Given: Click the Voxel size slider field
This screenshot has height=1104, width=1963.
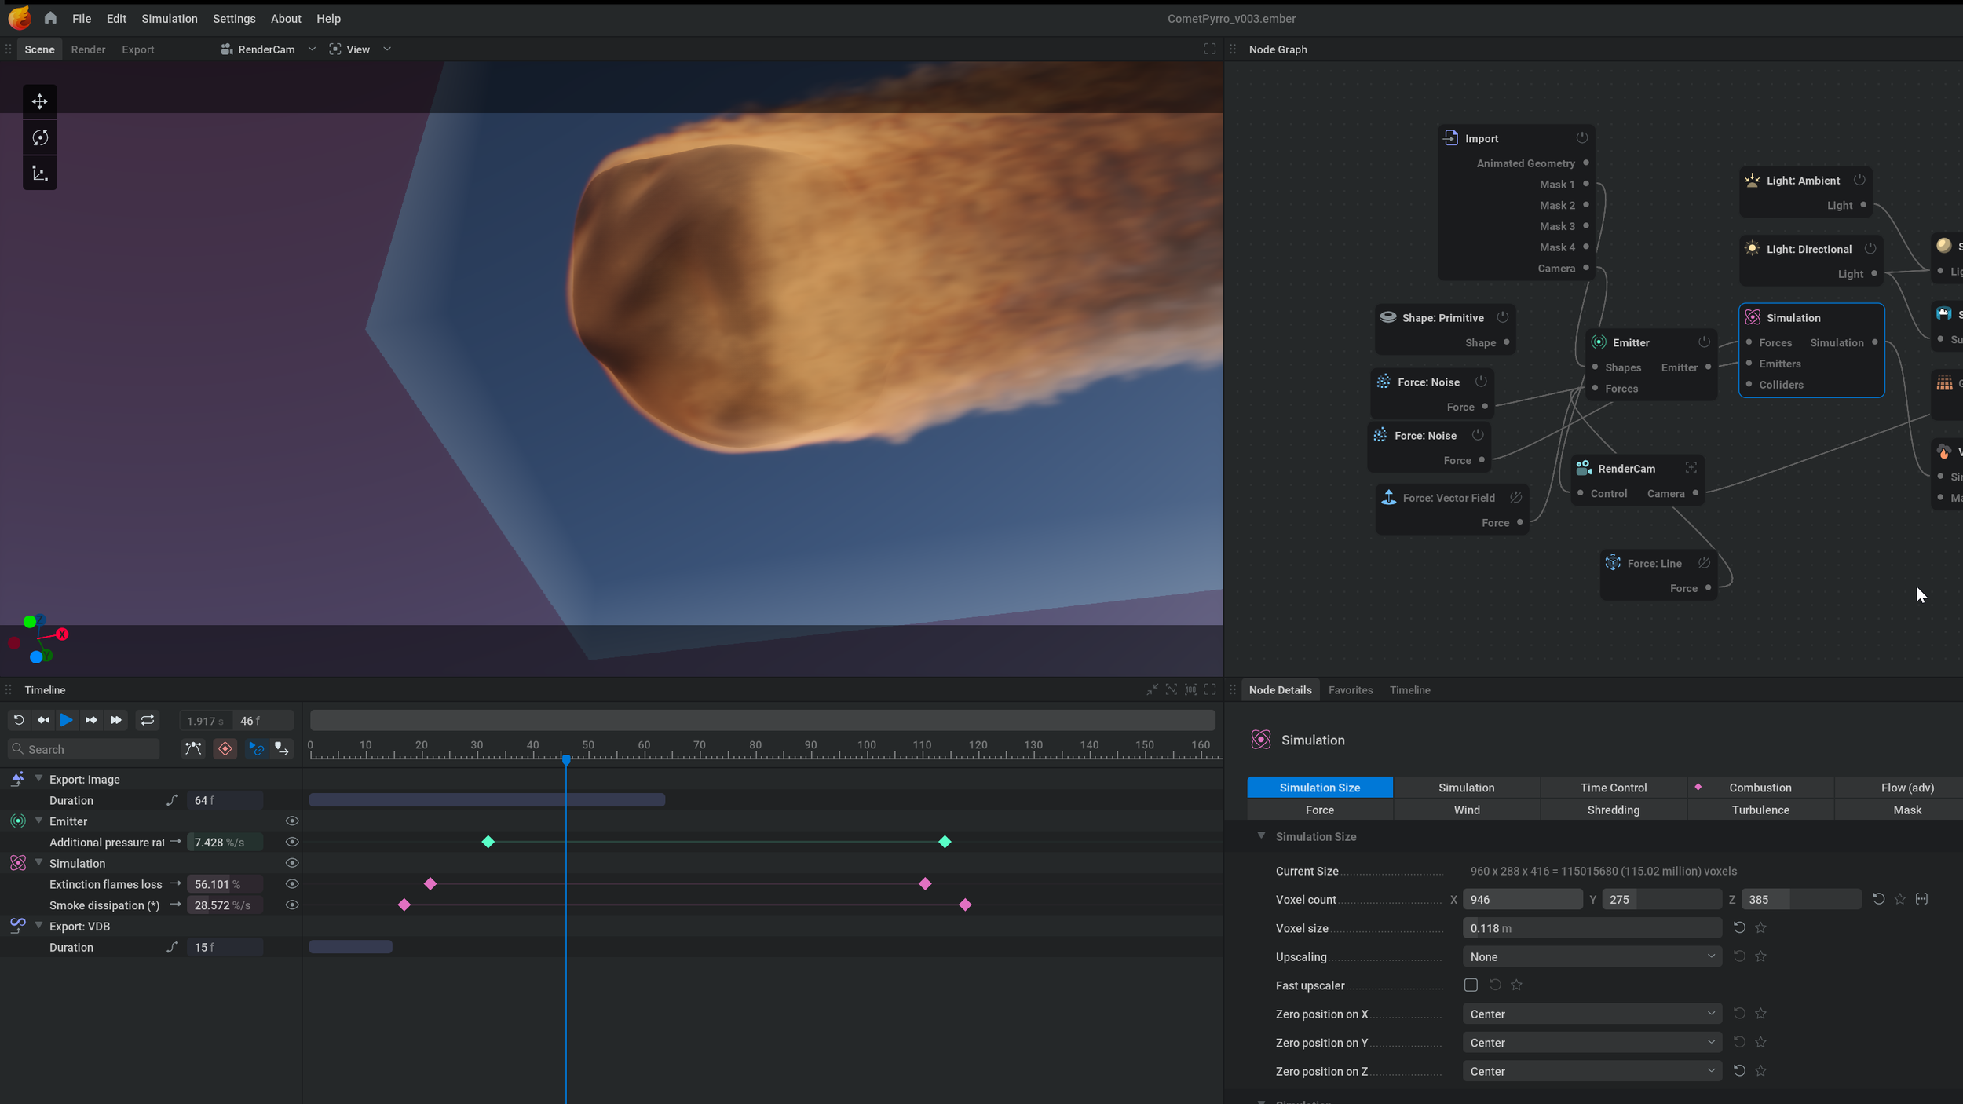Looking at the screenshot, I should (x=1592, y=928).
